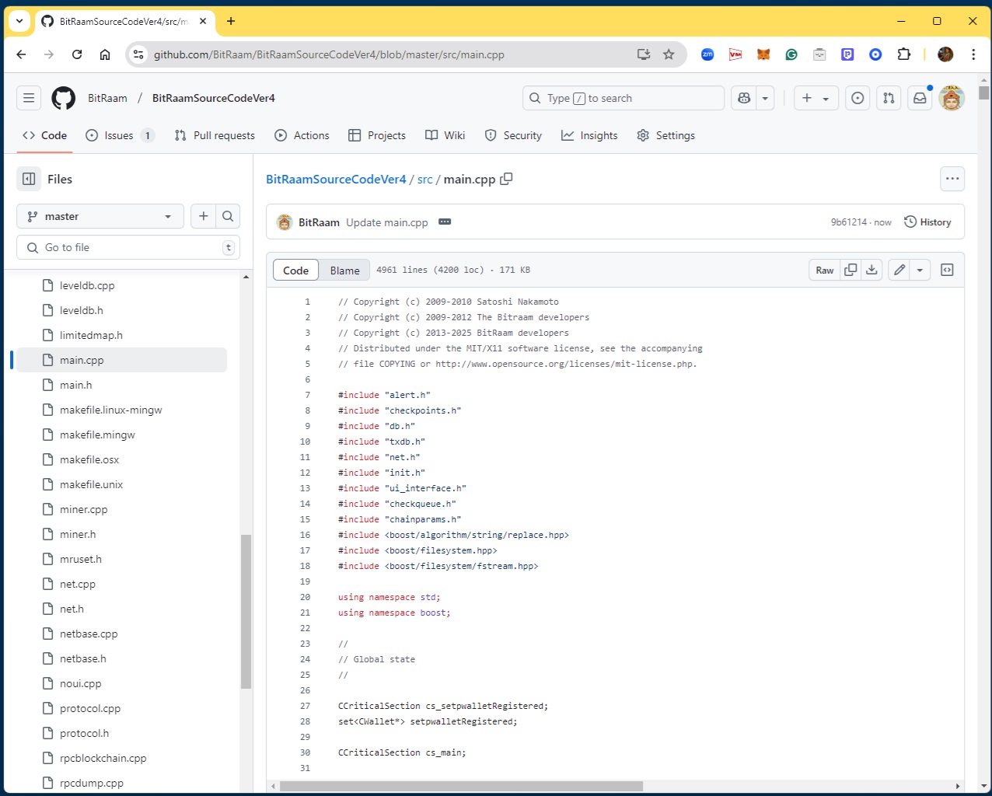Viewport: 992px width, 796px height.
Task: Go to BitRaamSourceCodeVer4 in the breadcrumb path
Action: (x=336, y=179)
